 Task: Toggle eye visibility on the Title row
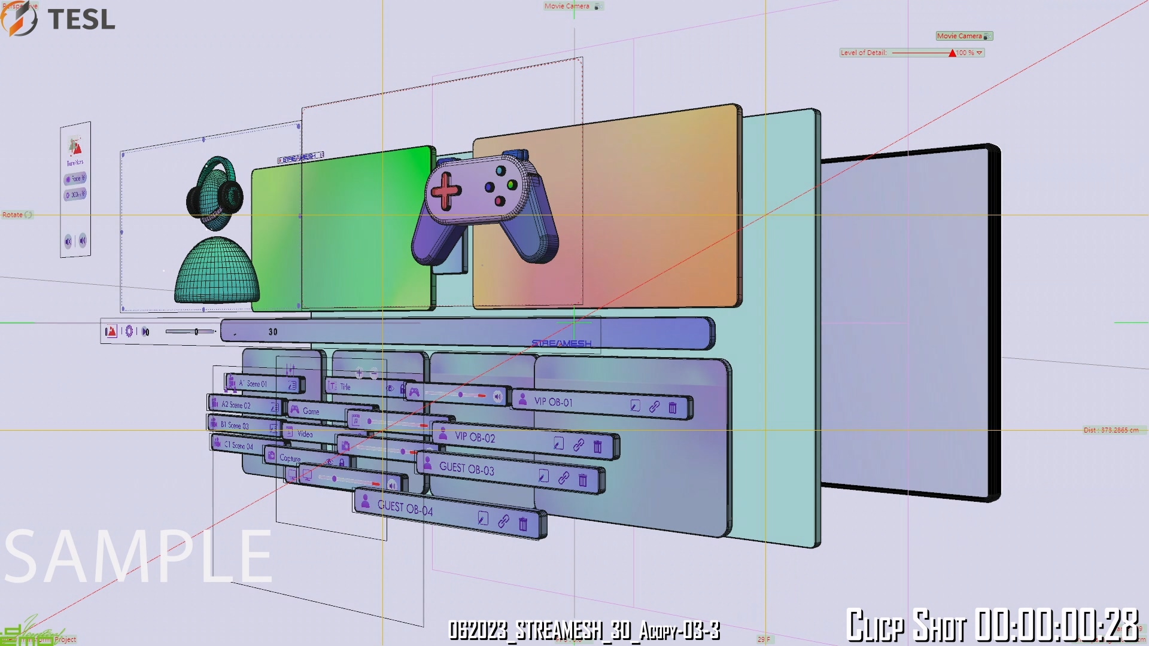[390, 388]
